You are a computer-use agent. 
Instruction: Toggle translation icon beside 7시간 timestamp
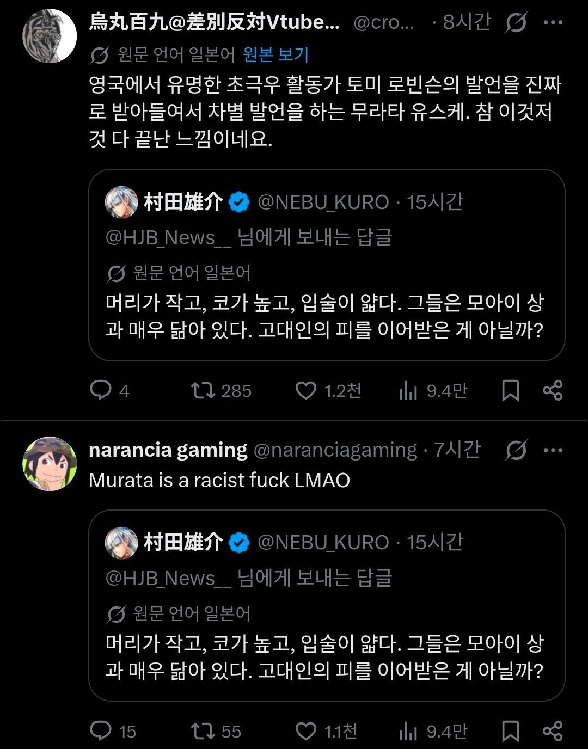(x=516, y=450)
